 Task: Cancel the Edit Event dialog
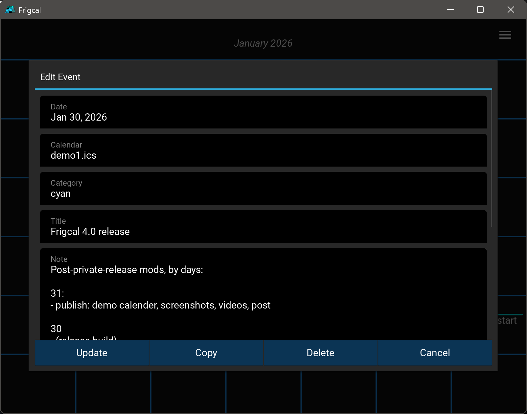(x=435, y=353)
